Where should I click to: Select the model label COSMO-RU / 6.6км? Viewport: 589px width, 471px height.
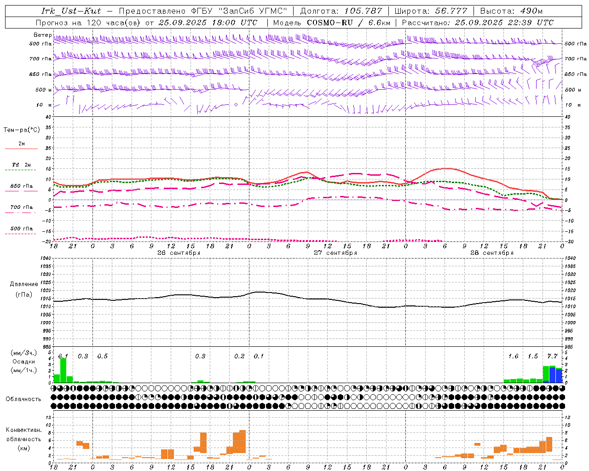[348, 23]
